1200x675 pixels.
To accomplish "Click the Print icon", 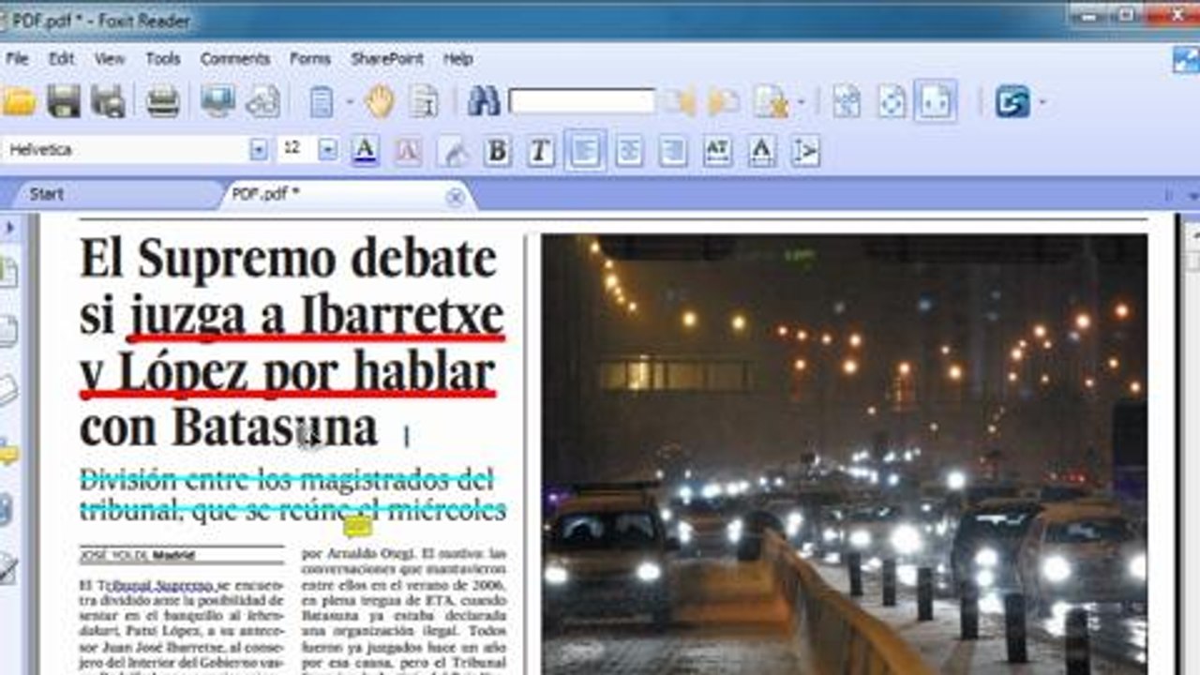I will [x=162, y=101].
